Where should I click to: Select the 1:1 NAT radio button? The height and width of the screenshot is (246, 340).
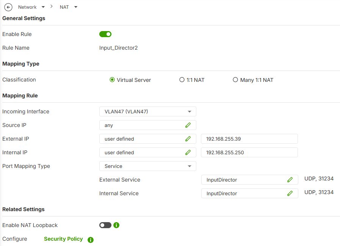(x=182, y=80)
